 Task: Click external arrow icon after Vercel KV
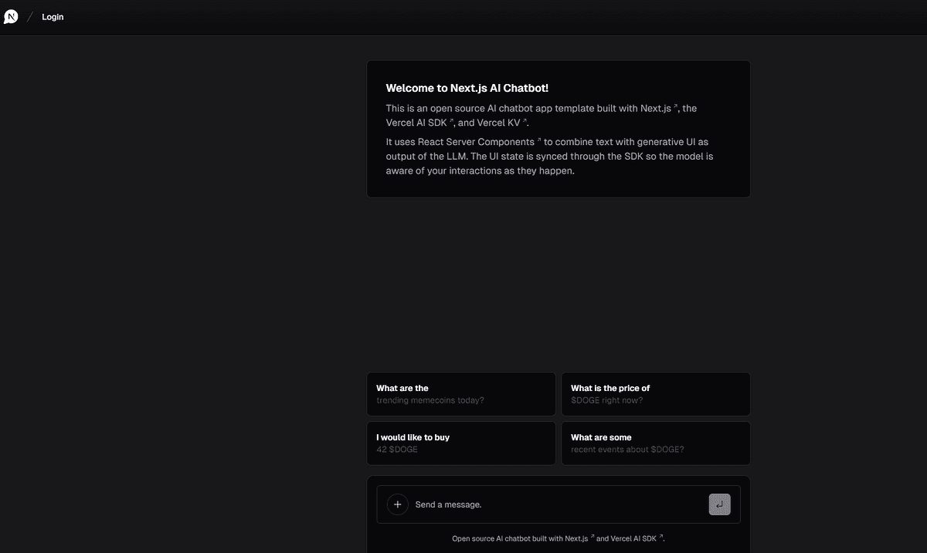click(525, 121)
